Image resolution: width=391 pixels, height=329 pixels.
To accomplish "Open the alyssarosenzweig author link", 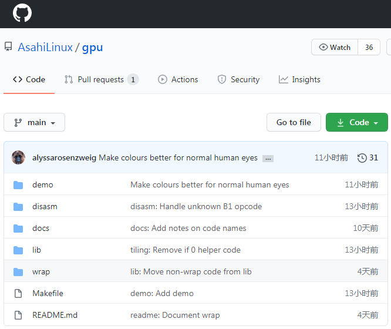I will pos(64,158).
